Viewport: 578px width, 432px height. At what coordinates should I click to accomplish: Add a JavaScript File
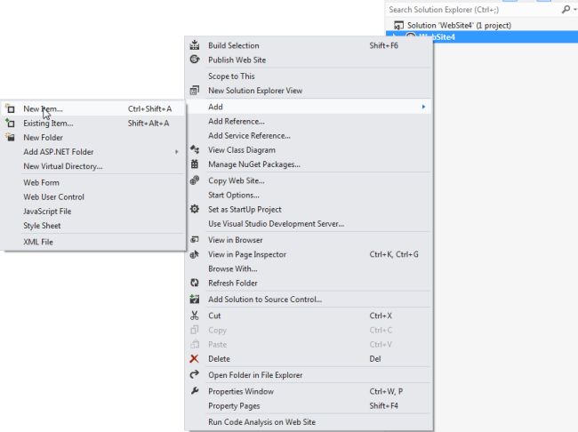[x=94, y=212]
